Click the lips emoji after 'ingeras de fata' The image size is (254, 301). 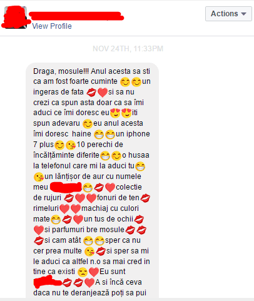tap(91, 93)
